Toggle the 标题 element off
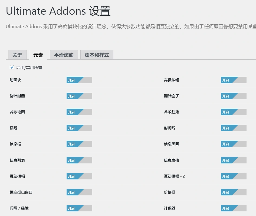Image resolution: width=256 pixels, height=216 pixels. (x=79, y=128)
